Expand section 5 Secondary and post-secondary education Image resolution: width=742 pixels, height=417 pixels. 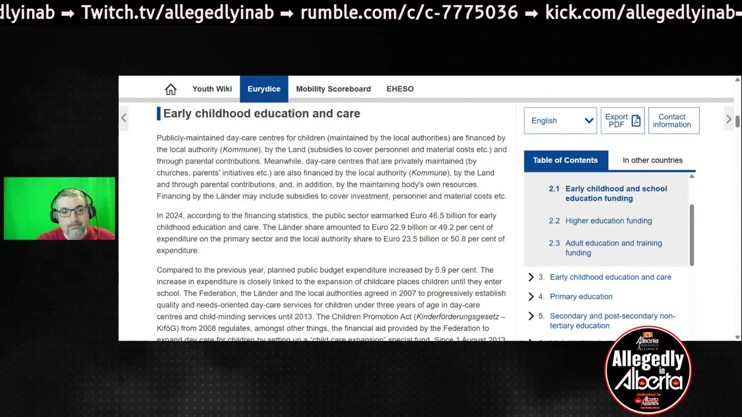pos(531,316)
